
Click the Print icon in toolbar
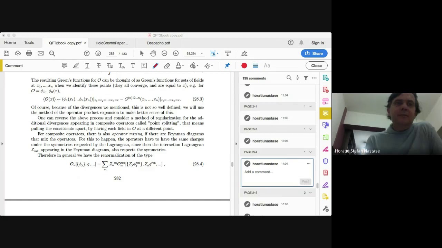(29, 53)
